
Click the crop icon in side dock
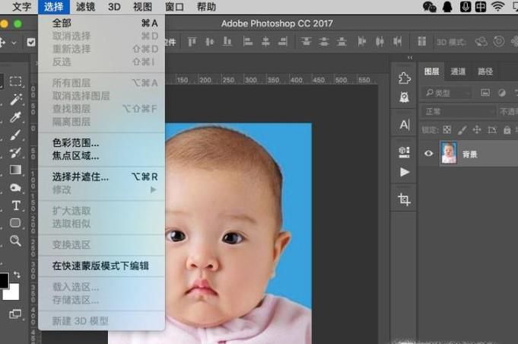tap(404, 199)
